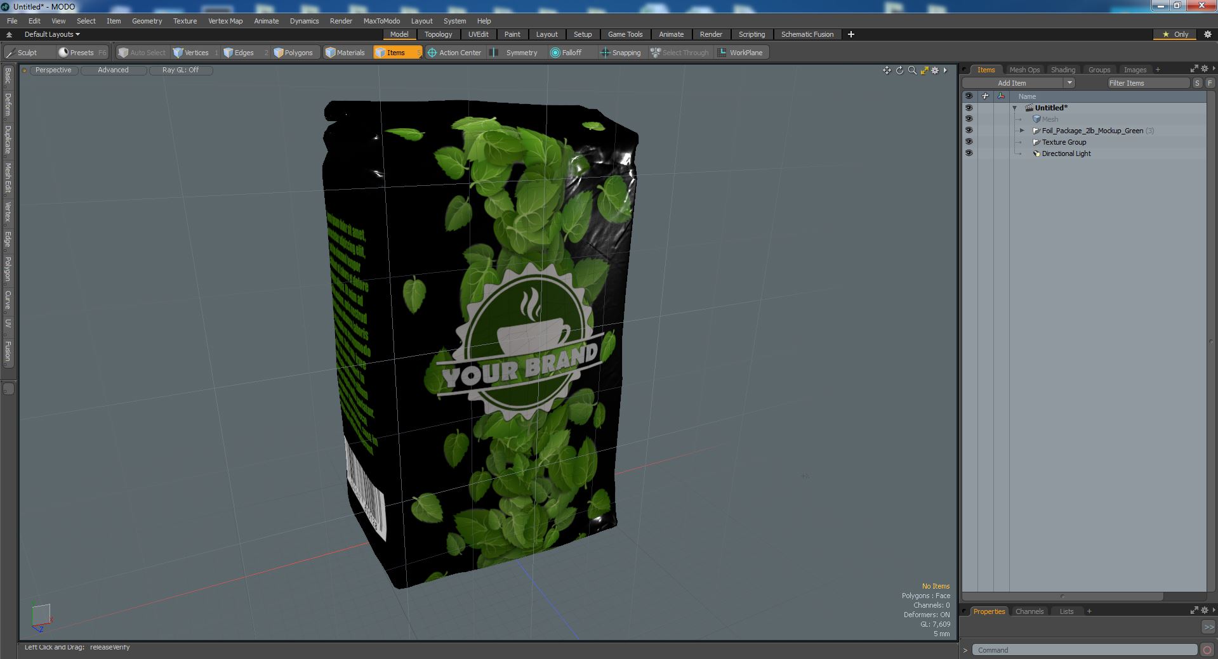Click the viewport zoom magnifier icon
Image resolution: width=1218 pixels, height=659 pixels.
tap(912, 70)
